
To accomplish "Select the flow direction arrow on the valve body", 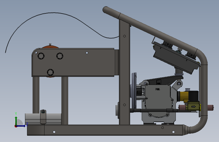I will coord(193,107).
